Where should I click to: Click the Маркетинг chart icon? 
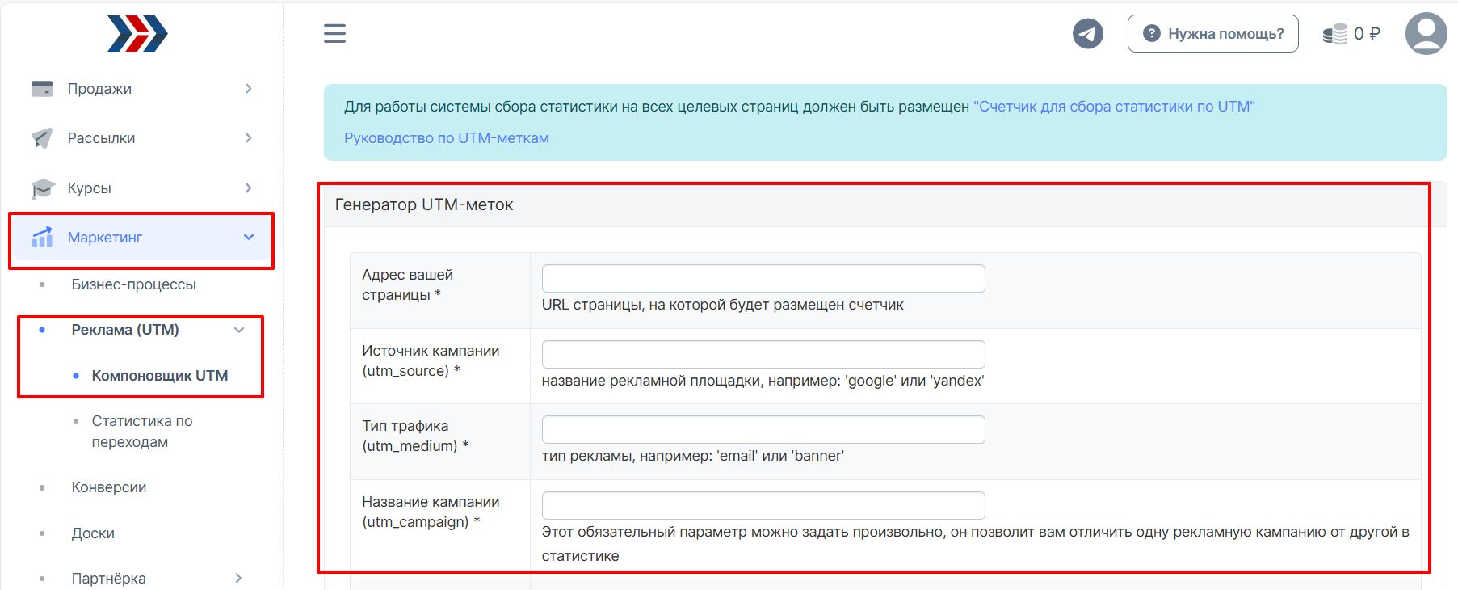point(42,238)
